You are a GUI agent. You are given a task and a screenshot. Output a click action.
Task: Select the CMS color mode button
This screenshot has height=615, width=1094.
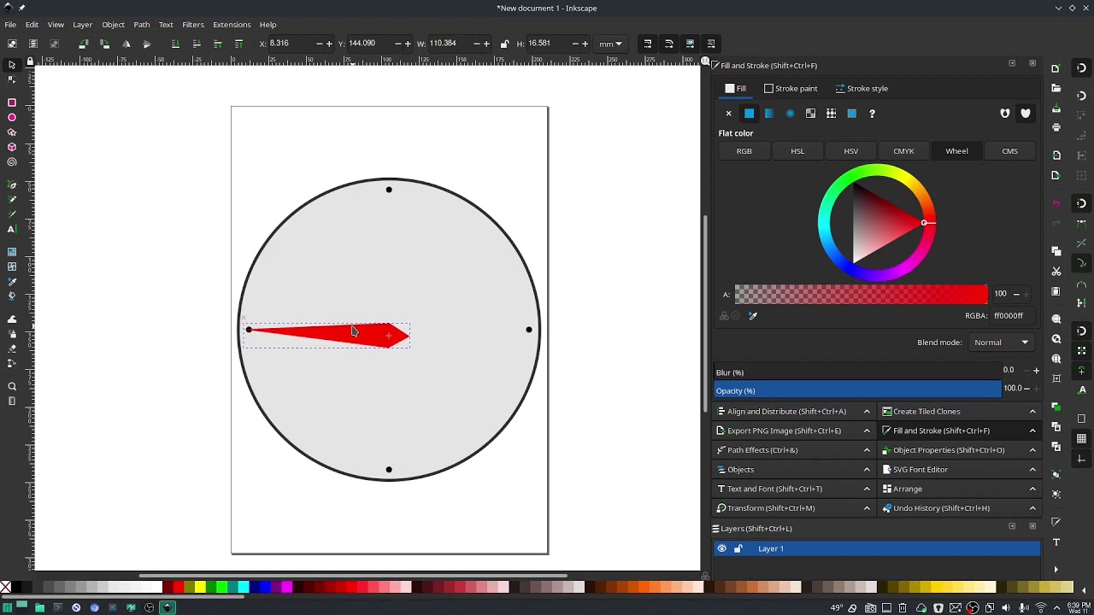[x=1009, y=151]
